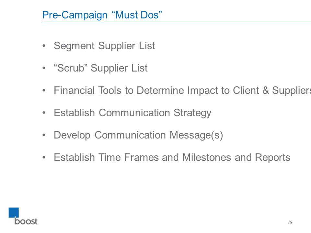Click the word Milestones in last bullet
311x233 pixels.
207,158
